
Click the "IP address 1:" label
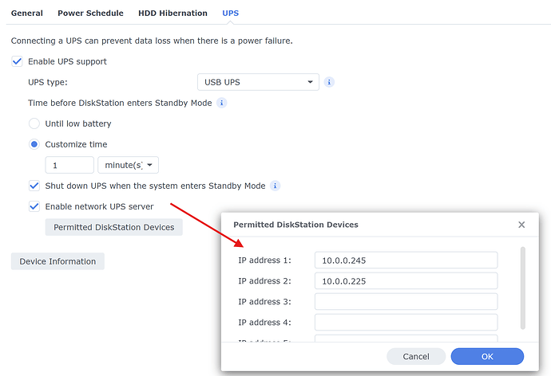264,260
